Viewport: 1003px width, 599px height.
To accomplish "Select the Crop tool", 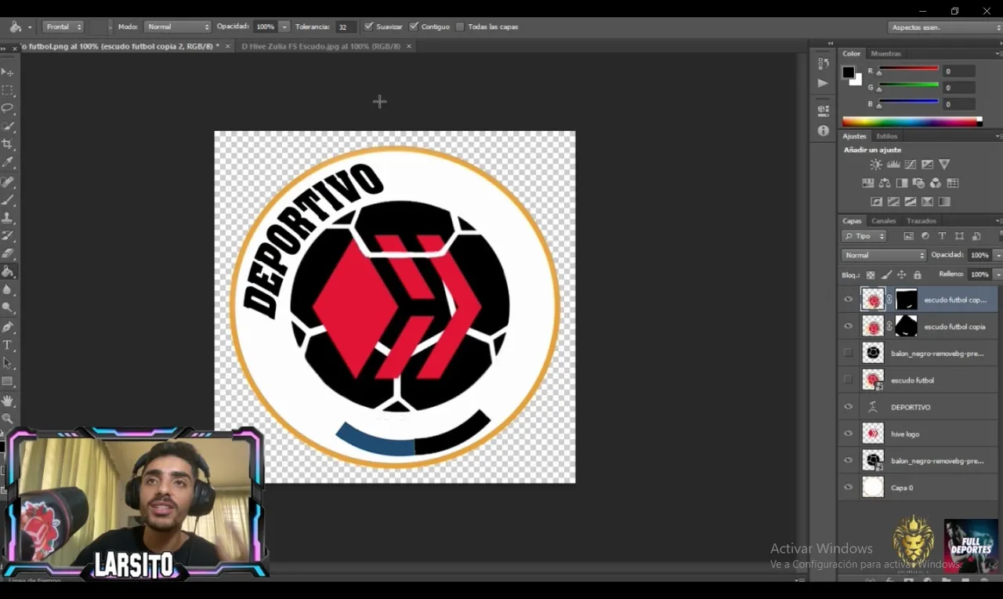I will coord(8,144).
